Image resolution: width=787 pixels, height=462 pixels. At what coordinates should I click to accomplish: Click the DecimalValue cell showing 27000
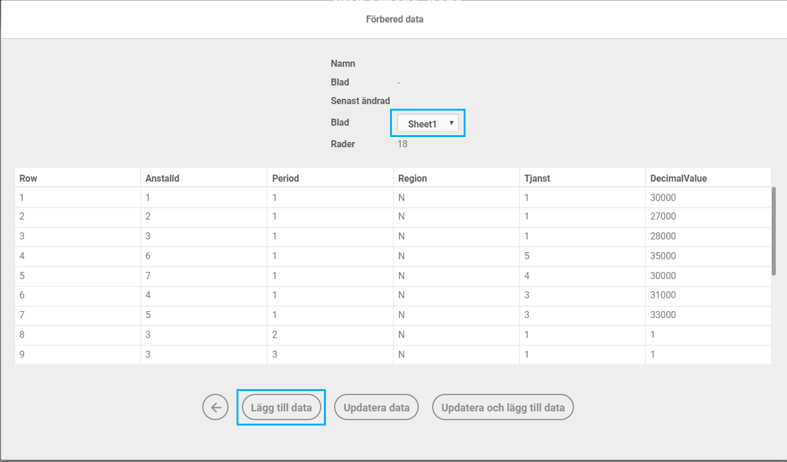click(x=663, y=217)
